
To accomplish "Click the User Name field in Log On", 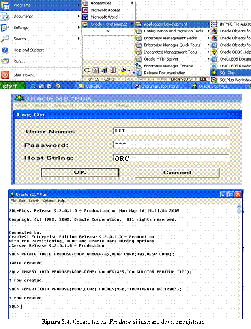I will [171, 131].
